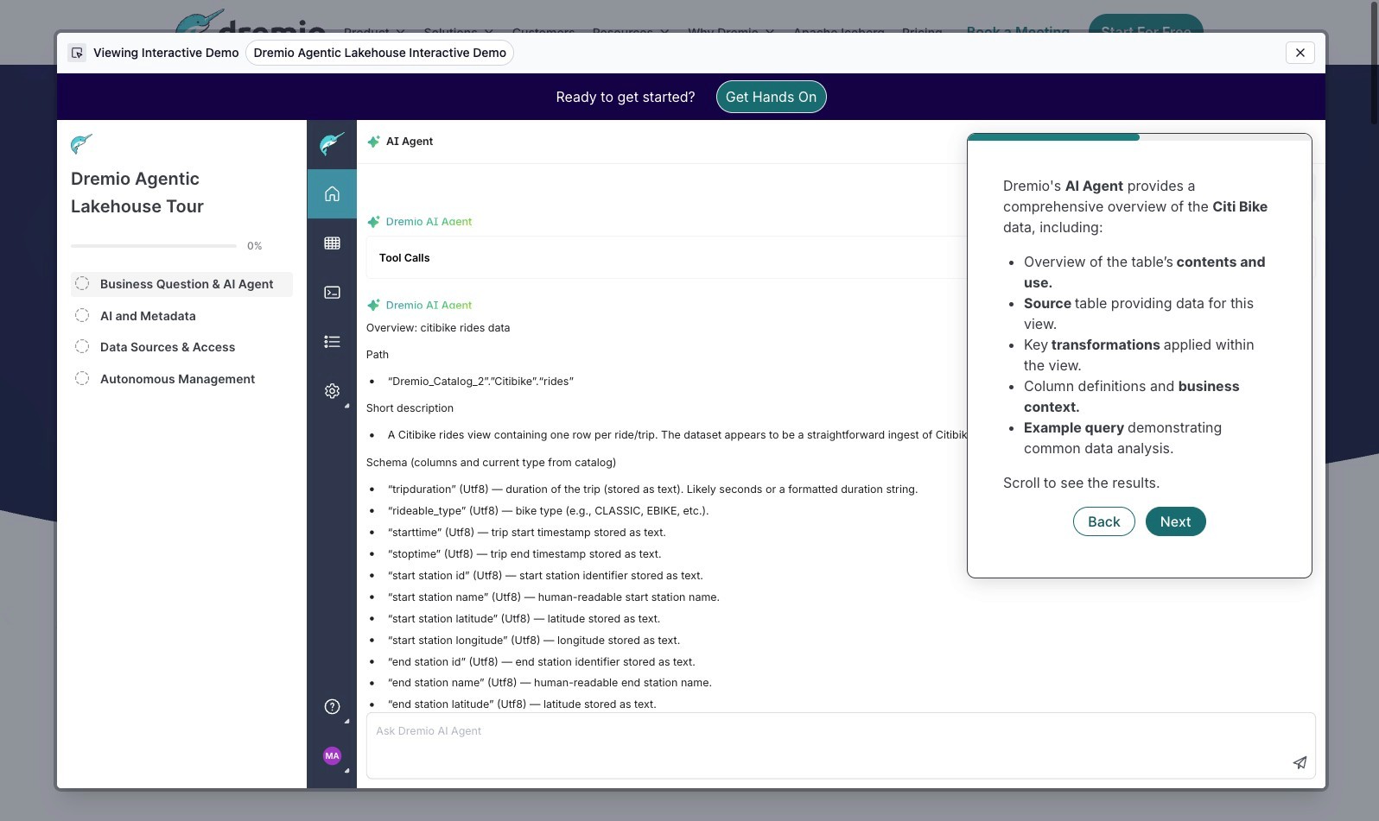The width and height of the screenshot is (1379, 821).
Task: Open the Help question mark icon
Action: coord(332,707)
